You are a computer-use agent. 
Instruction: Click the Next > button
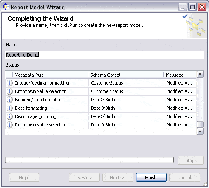[118, 178]
